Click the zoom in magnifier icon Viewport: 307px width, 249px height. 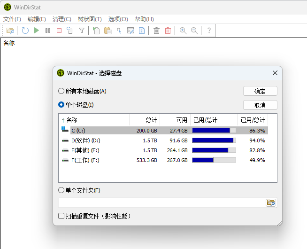[183, 31]
